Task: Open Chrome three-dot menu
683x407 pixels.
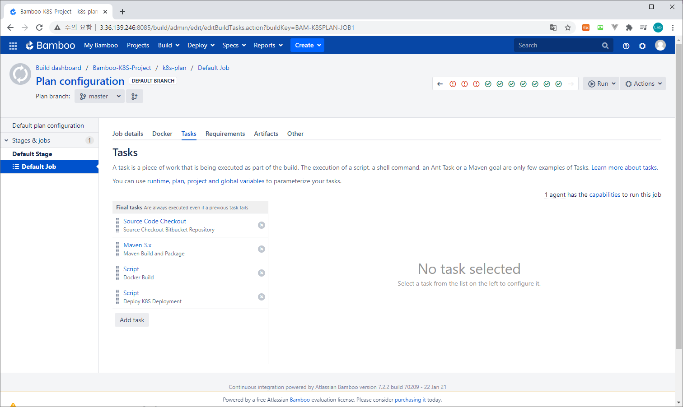Action: [673, 28]
